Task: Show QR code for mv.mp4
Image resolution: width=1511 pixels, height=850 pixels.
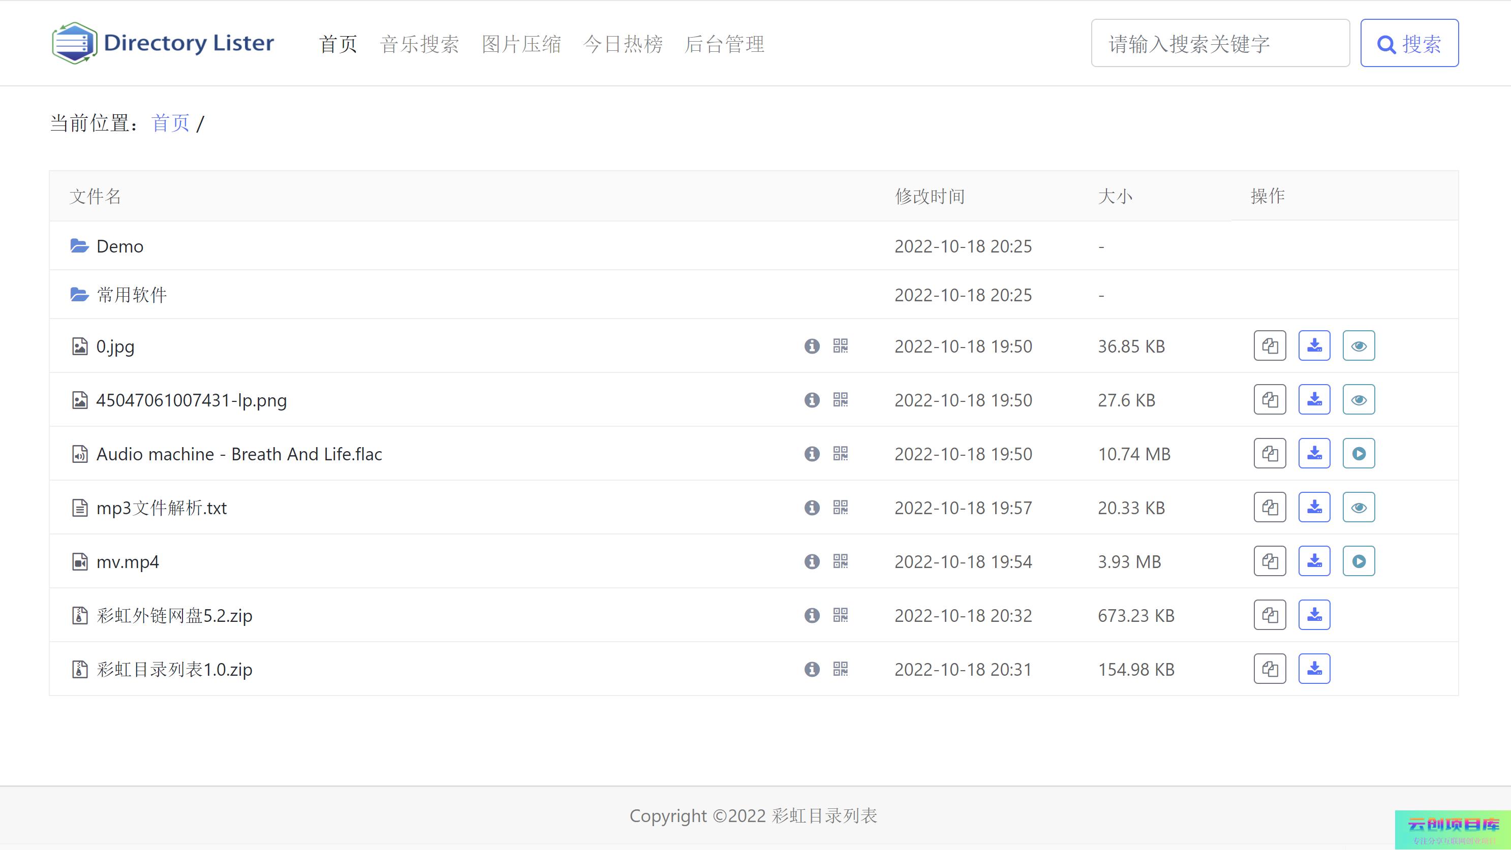Action: (x=840, y=561)
